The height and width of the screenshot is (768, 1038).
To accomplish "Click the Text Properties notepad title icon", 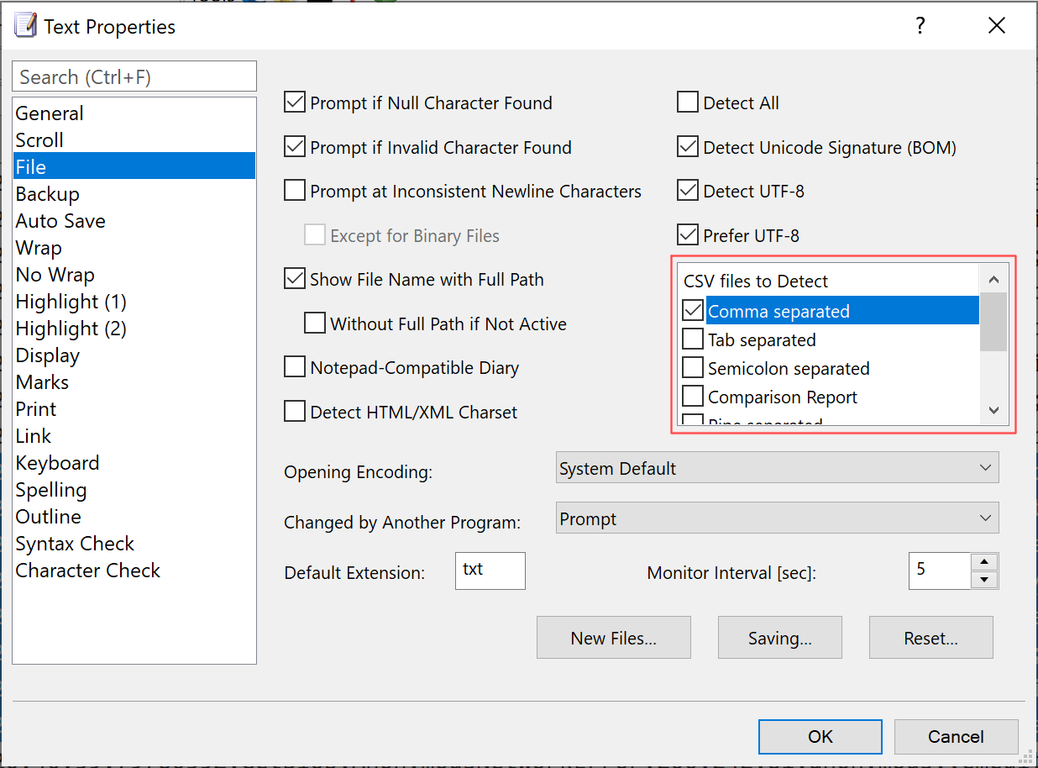I will point(25,26).
